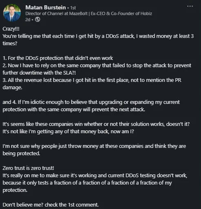Open the Matan Burstein name link
Screen dimensions: 201x209
pyautogui.click(x=46, y=7)
